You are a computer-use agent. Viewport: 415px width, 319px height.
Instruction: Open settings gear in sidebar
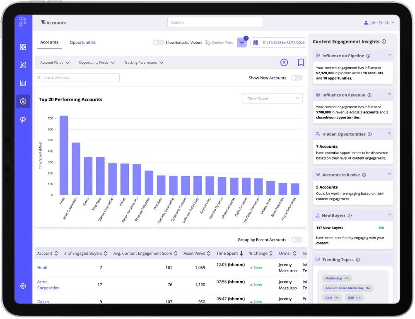[x=23, y=286]
